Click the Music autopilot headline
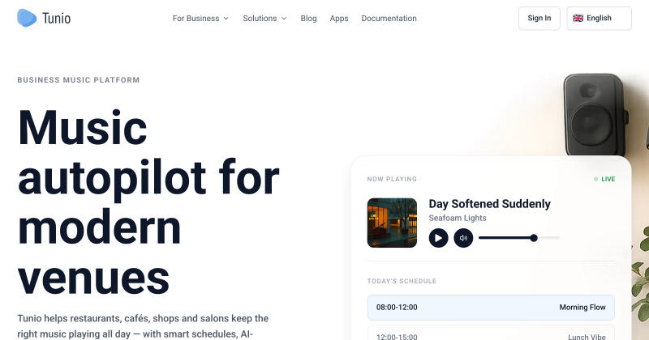The image size is (649, 340). pos(148,202)
